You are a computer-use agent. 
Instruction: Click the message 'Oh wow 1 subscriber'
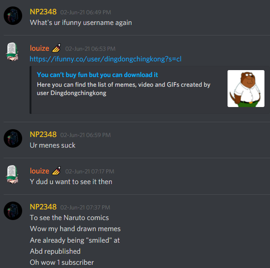tap(62, 262)
